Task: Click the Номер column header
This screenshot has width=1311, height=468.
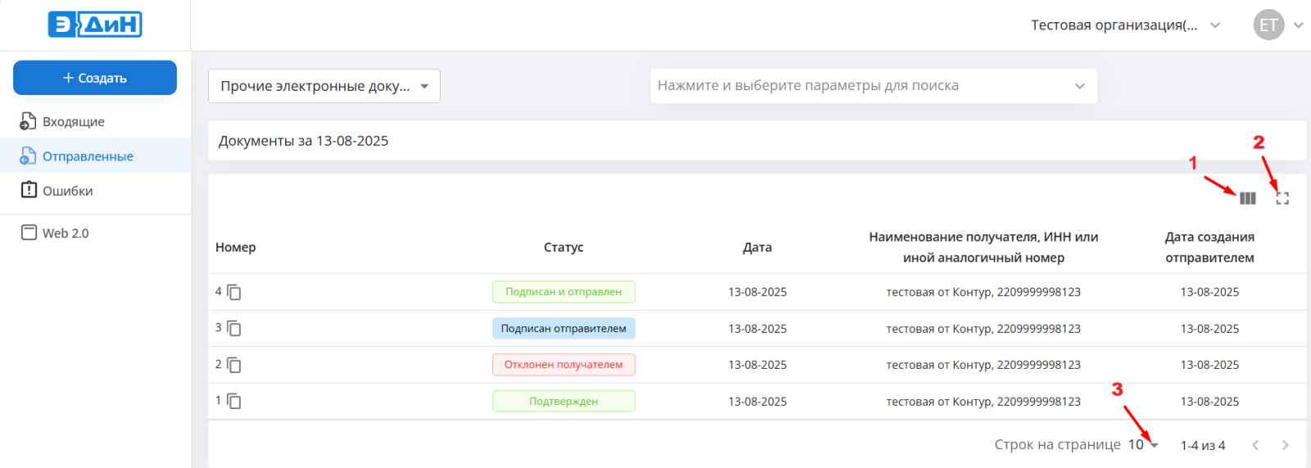Action: pyautogui.click(x=236, y=247)
